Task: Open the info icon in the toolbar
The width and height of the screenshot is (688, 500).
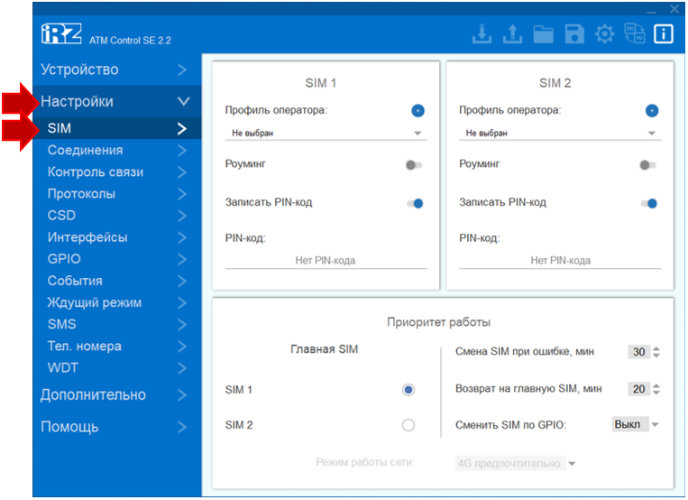Action: (664, 34)
